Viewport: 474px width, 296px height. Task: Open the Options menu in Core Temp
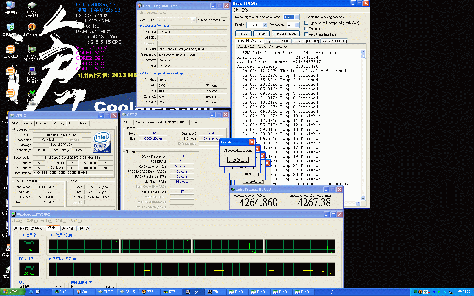(152, 12)
